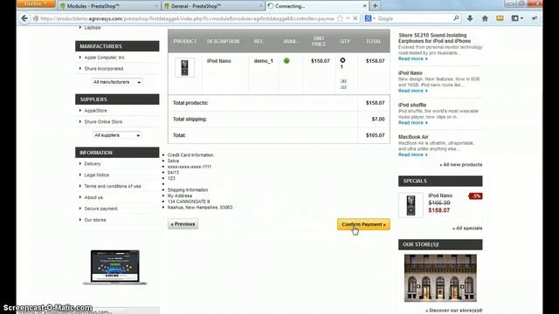
Task: Go to the browser Home icon
Action: [485, 18]
